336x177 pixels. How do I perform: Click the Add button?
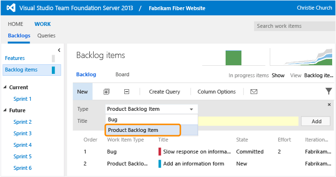(316, 121)
